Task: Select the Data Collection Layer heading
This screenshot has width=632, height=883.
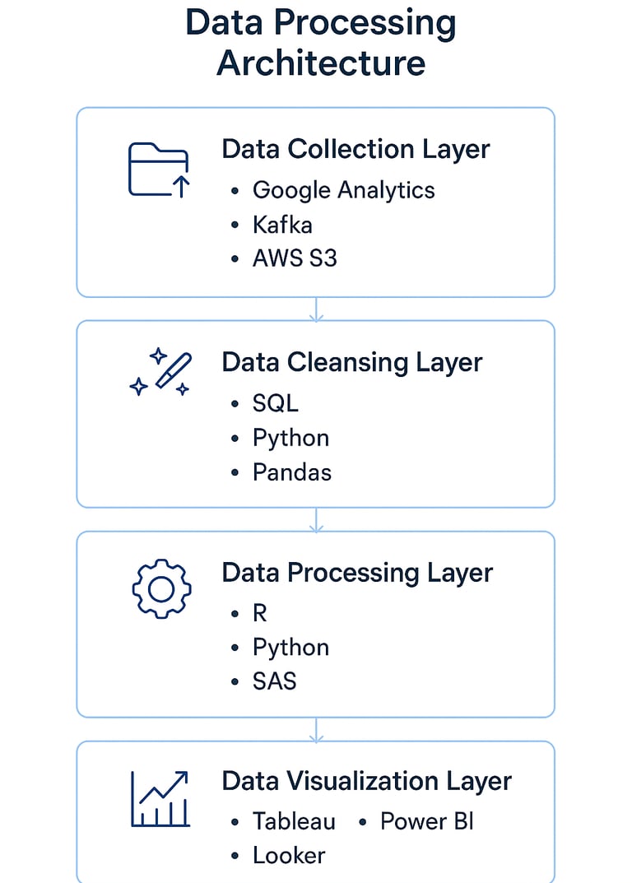Action: tap(355, 149)
